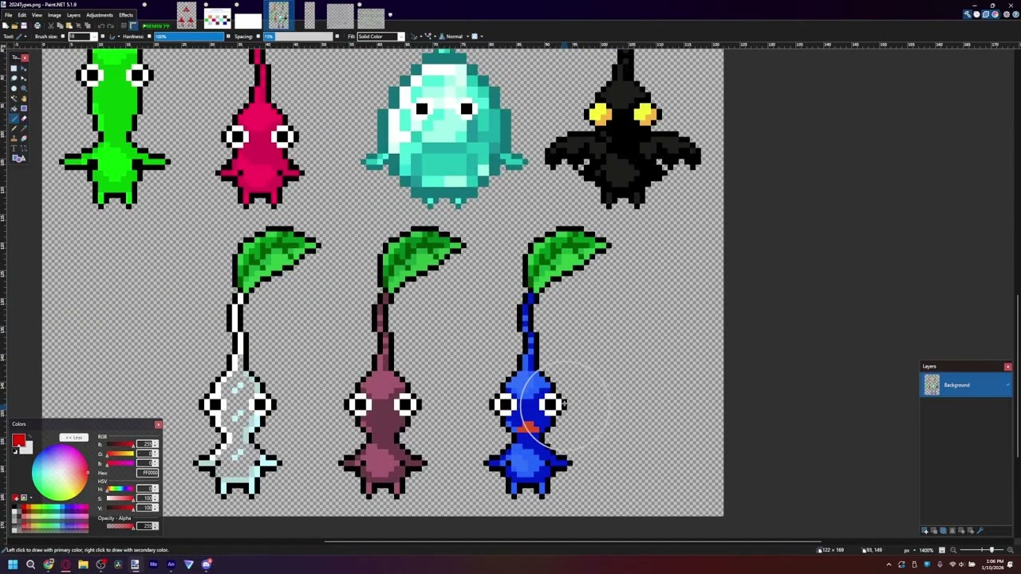Select the Paint Bucket tool

pyautogui.click(x=14, y=108)
